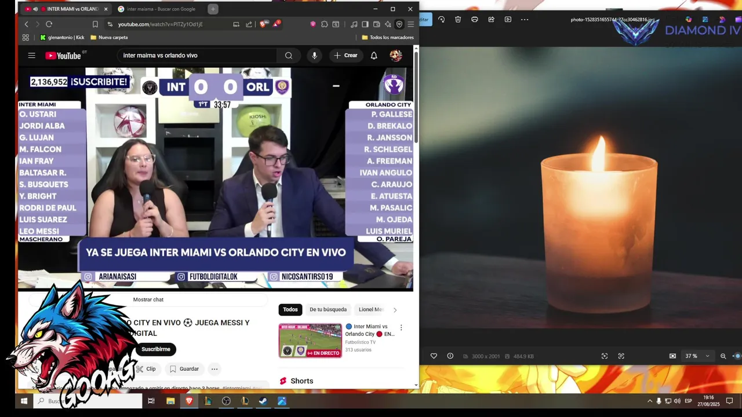Open more actions ellipsis below video
742x417 pixels.
point(214,369)
